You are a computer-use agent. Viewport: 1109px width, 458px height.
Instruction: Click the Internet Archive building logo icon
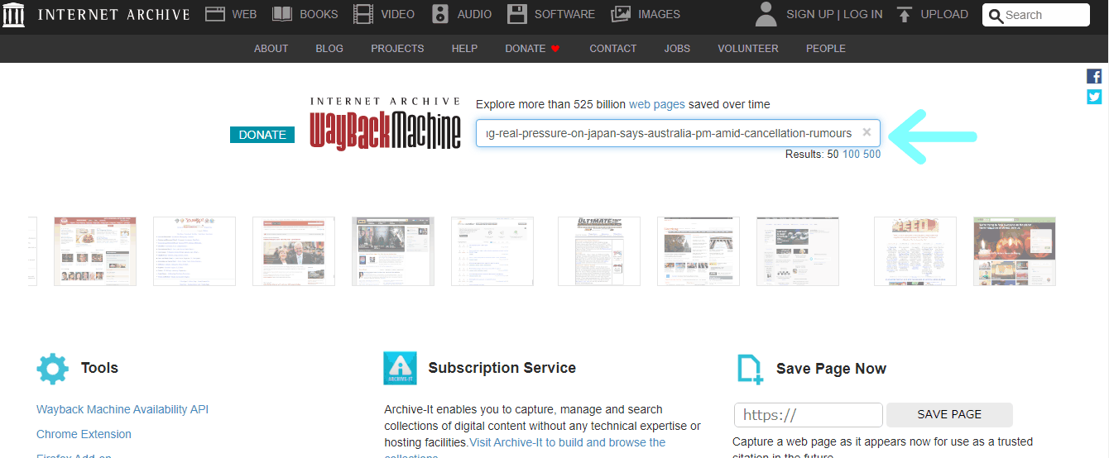[x=14, y=14]
